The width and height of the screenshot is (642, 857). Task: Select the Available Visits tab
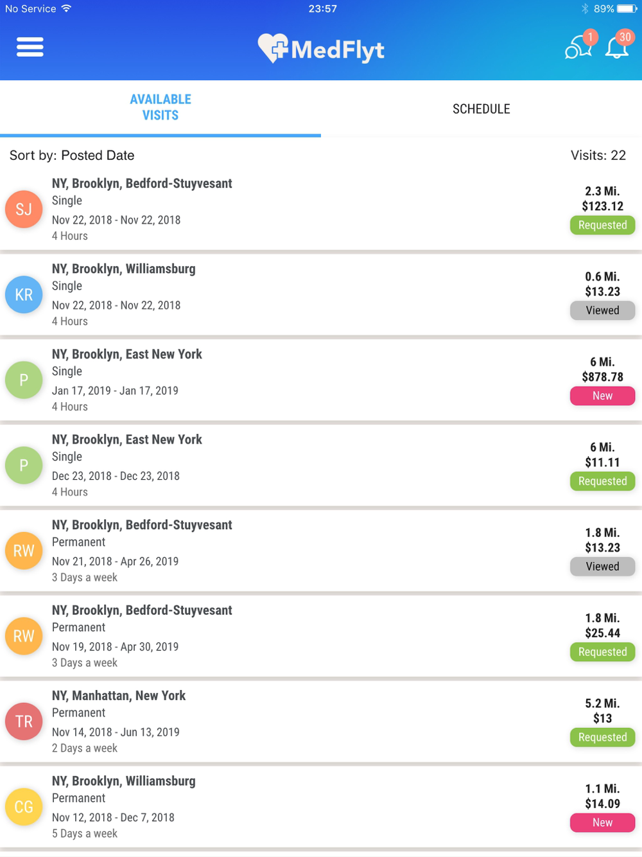pyautogui.click(x=160, y=107)
